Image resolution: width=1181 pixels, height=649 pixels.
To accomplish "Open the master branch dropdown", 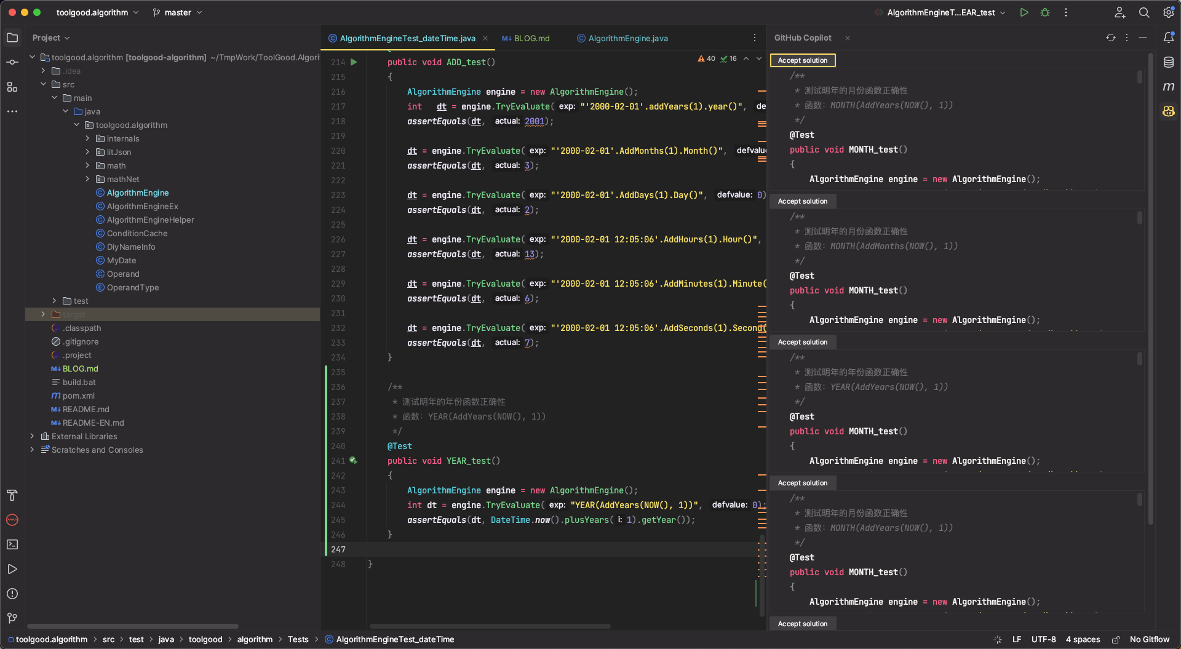I will click(177, 12).
